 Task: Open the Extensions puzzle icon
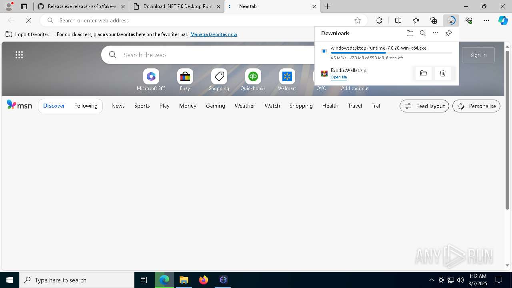click(379, 20)
